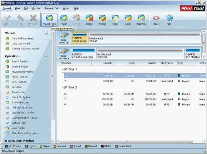
Task: Open the Help menu
Action: 76,9
